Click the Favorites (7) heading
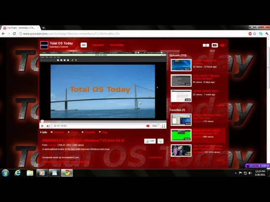The height and width of the screenshot is (202, 270). [177, 110]
